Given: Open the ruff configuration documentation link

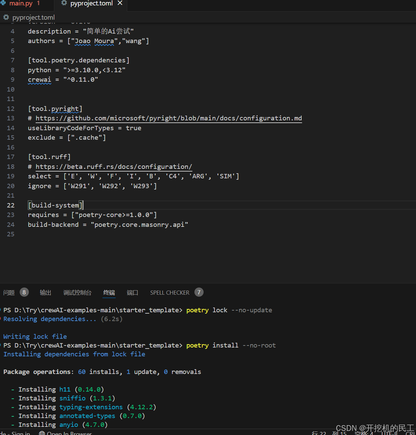Looking at the screenshot, I should (x=114, y=166).
